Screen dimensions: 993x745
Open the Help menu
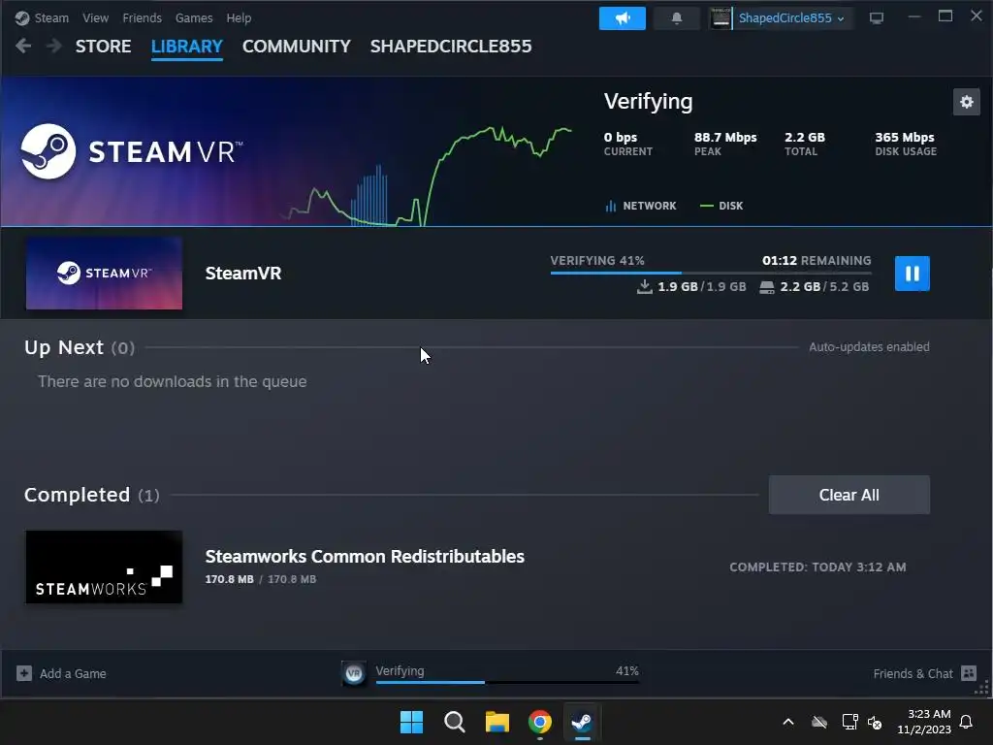[239, 17]
